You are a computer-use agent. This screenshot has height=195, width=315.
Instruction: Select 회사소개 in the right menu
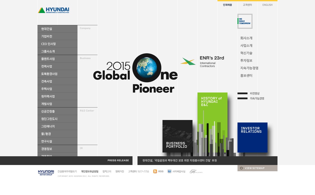pos(246,38)
